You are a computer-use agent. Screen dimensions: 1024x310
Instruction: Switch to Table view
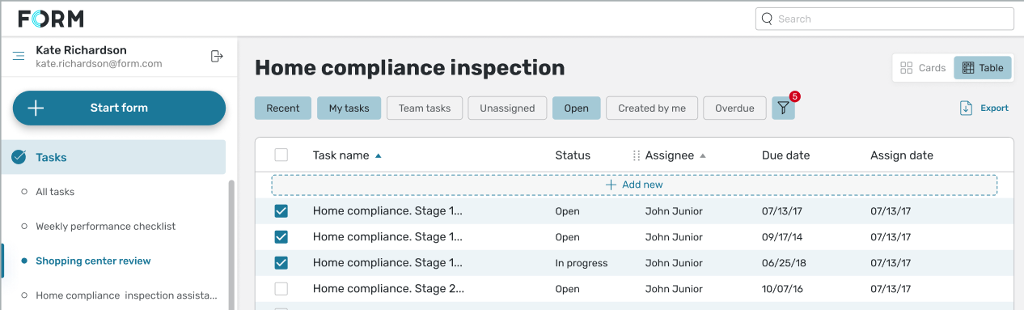(983, 68)
